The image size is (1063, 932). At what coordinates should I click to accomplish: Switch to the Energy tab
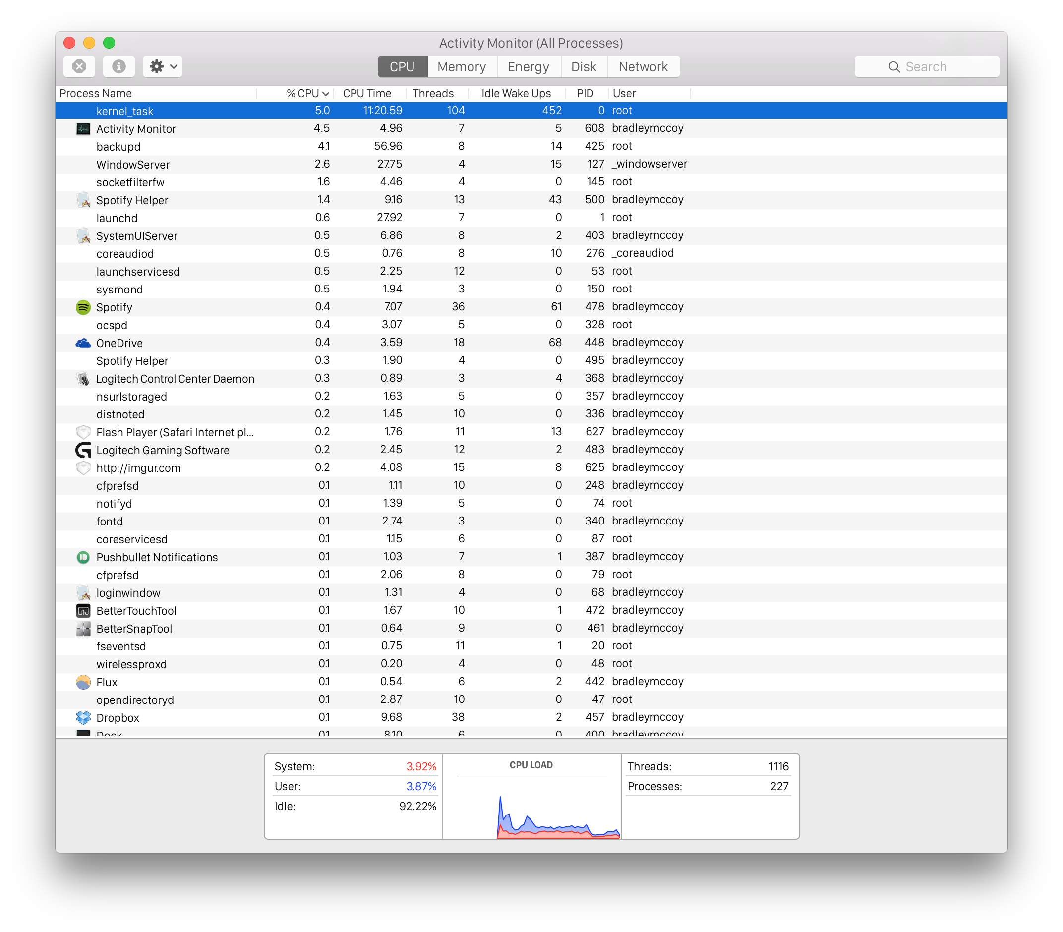(529, 66)
